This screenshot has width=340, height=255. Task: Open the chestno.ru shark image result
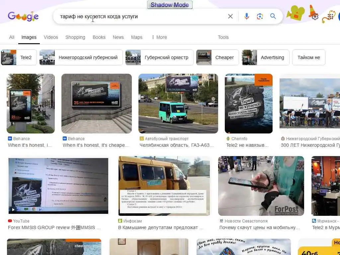(54, 247)
